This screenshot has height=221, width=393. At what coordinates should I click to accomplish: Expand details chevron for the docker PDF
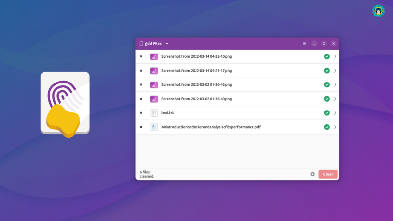pyautogui.click(x=335, y=127)
